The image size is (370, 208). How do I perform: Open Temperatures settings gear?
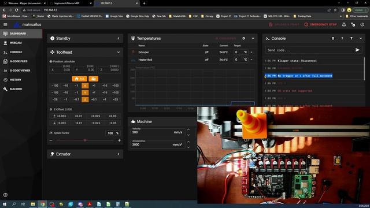243,39
